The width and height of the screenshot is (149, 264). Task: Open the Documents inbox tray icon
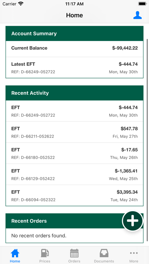[x=104, y=253]
